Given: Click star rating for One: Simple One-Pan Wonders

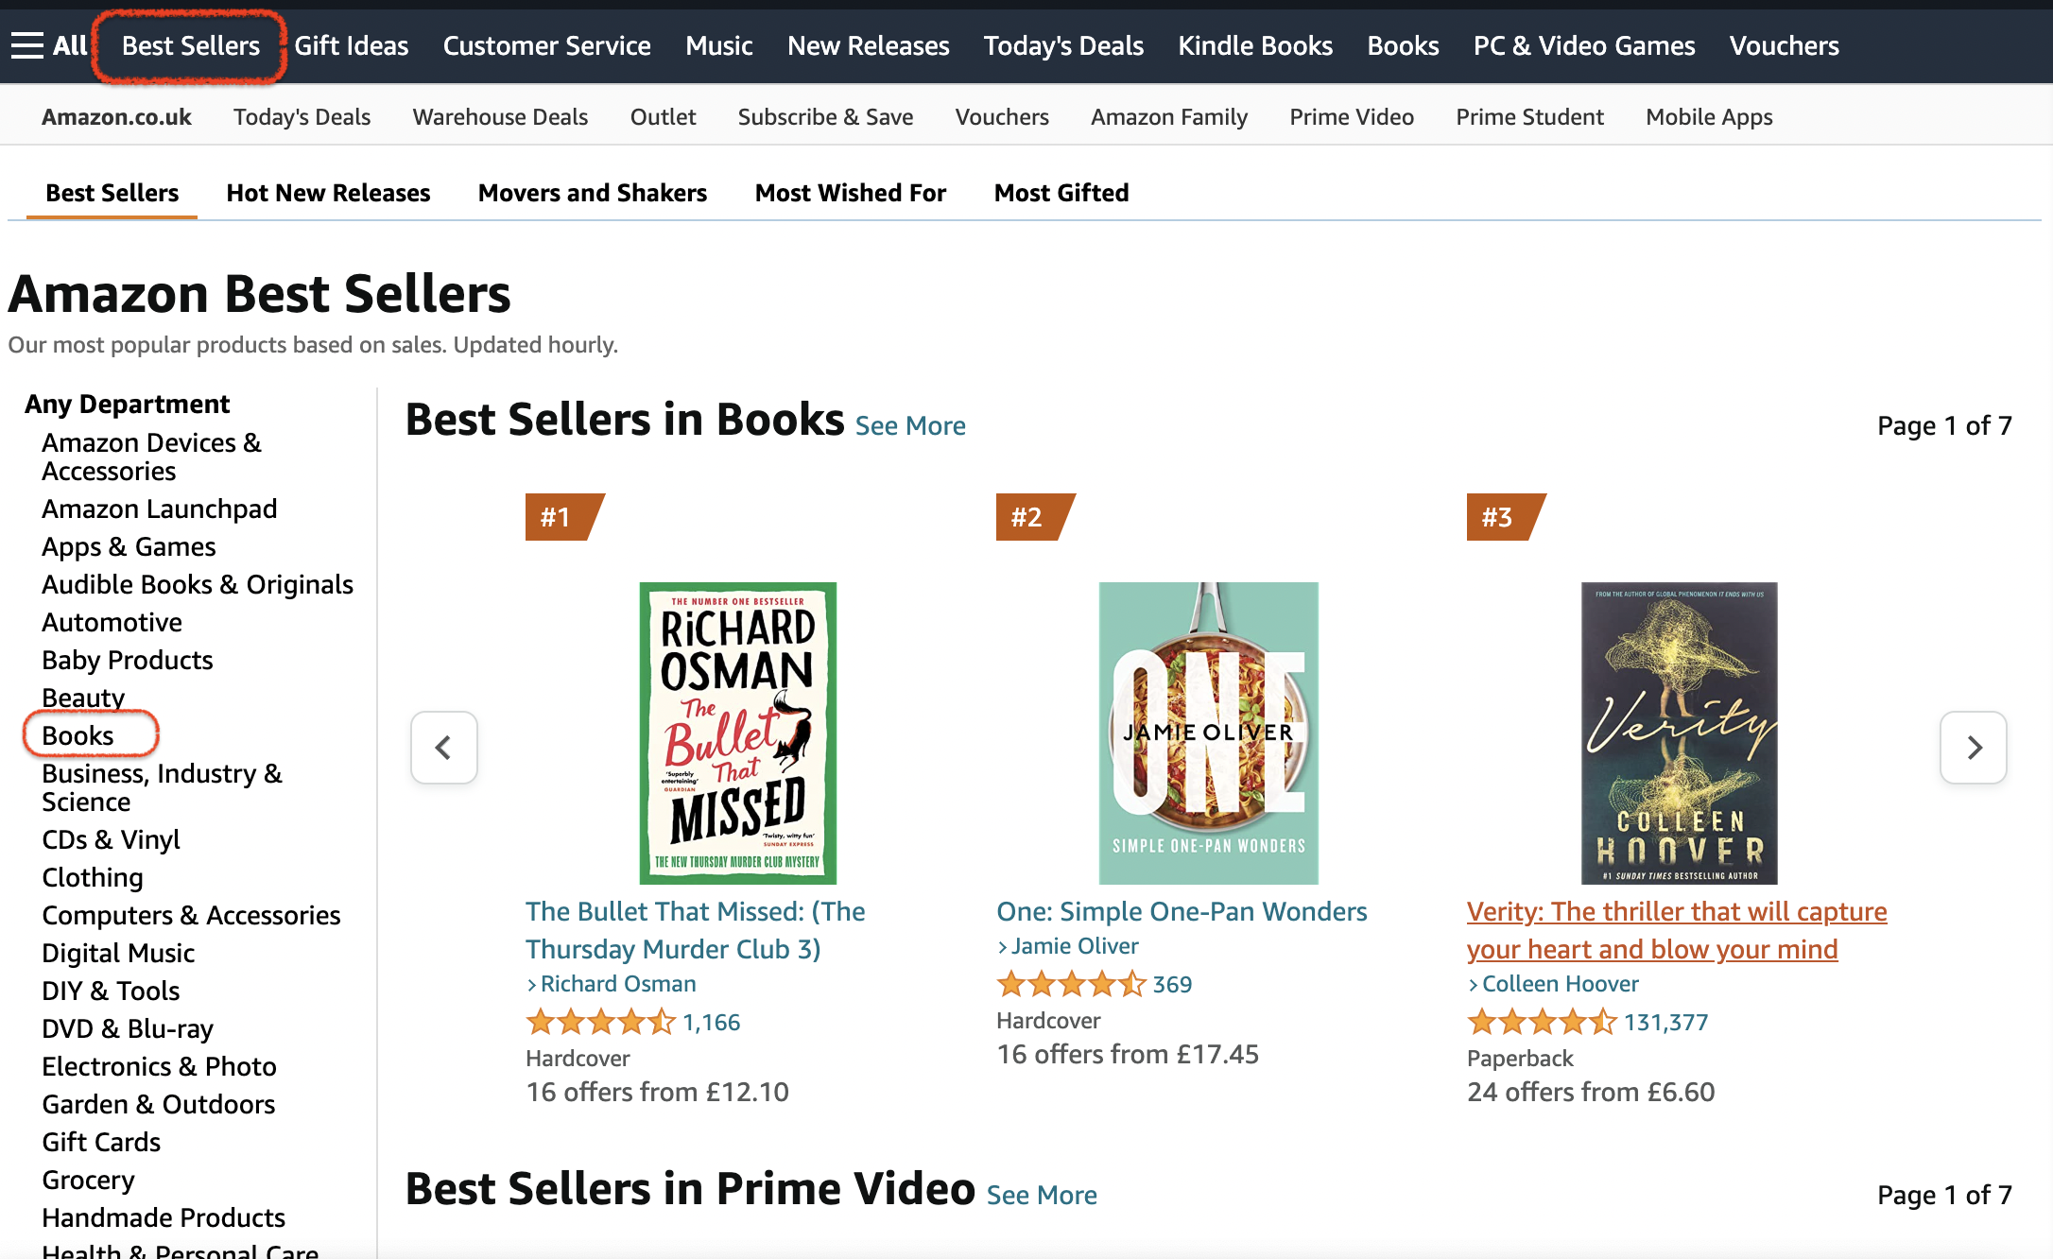Looking at the screenshot, I should tap(1071, 985).
